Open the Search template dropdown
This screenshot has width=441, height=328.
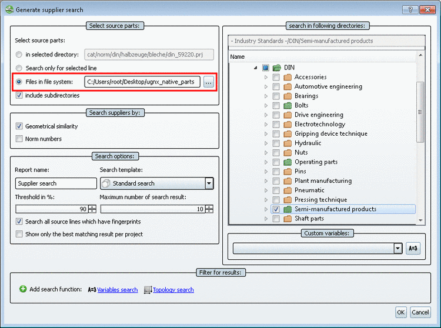(x=209, y=183)
